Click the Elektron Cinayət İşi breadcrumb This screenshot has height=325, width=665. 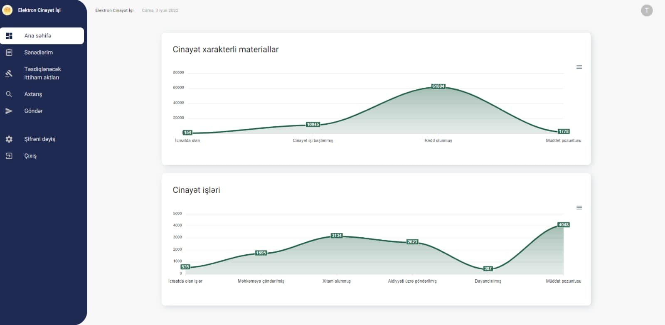(114, 10)
